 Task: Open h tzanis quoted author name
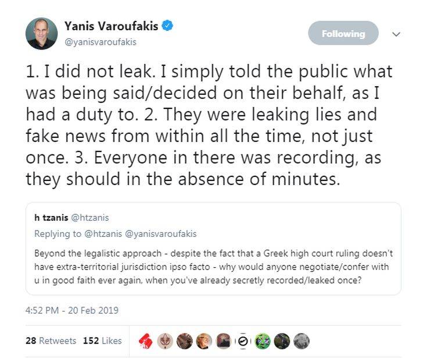[51, 218]
